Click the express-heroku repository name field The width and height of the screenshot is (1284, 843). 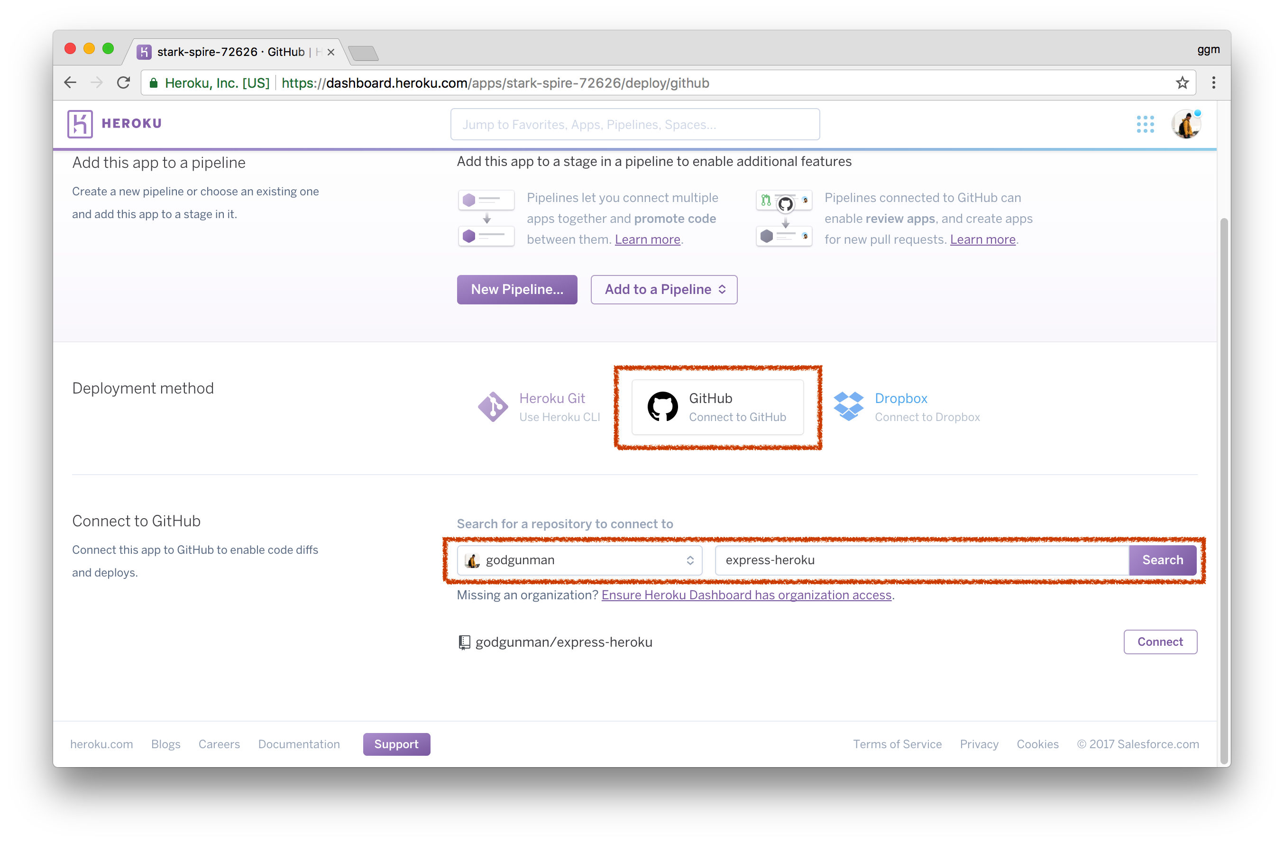click(x=922, y=560)
